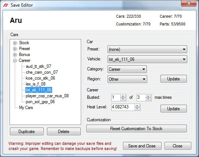Select lex_is_f_08 in the car tree
The height and width of the screenshot is (157, 199).
pos(36,84)
